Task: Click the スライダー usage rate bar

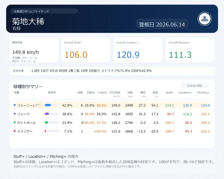Action: [x=52, y=131]
